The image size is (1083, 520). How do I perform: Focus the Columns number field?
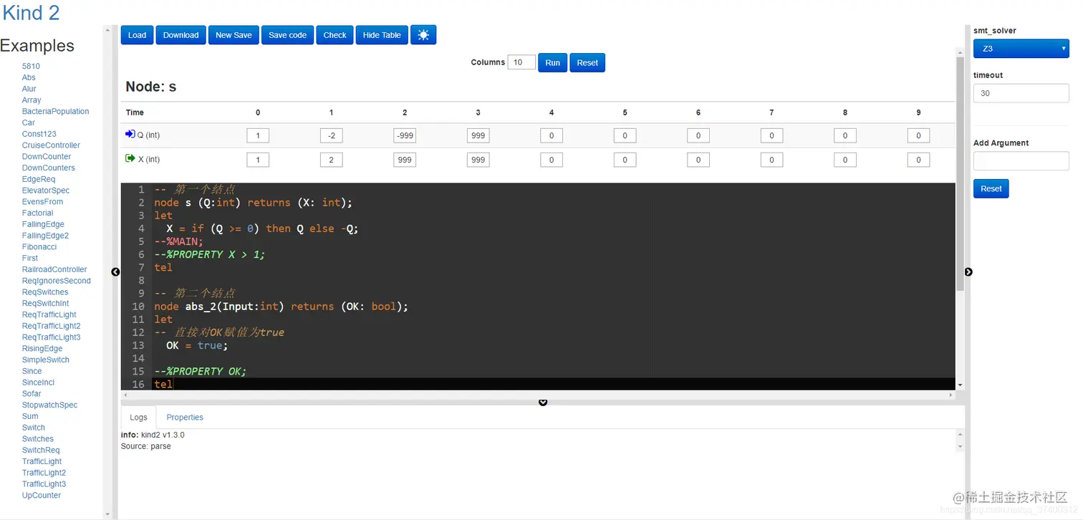tap(521, 62)
